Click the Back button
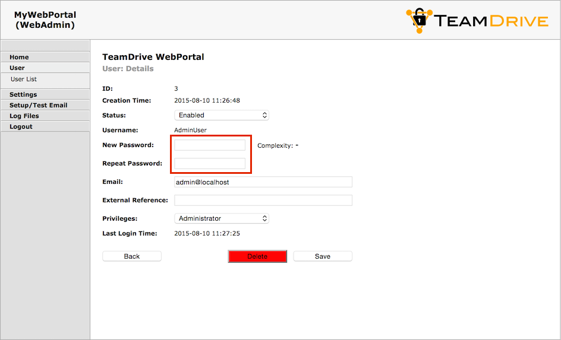Viewport: 561px width, 340px height. click(132, 256)
